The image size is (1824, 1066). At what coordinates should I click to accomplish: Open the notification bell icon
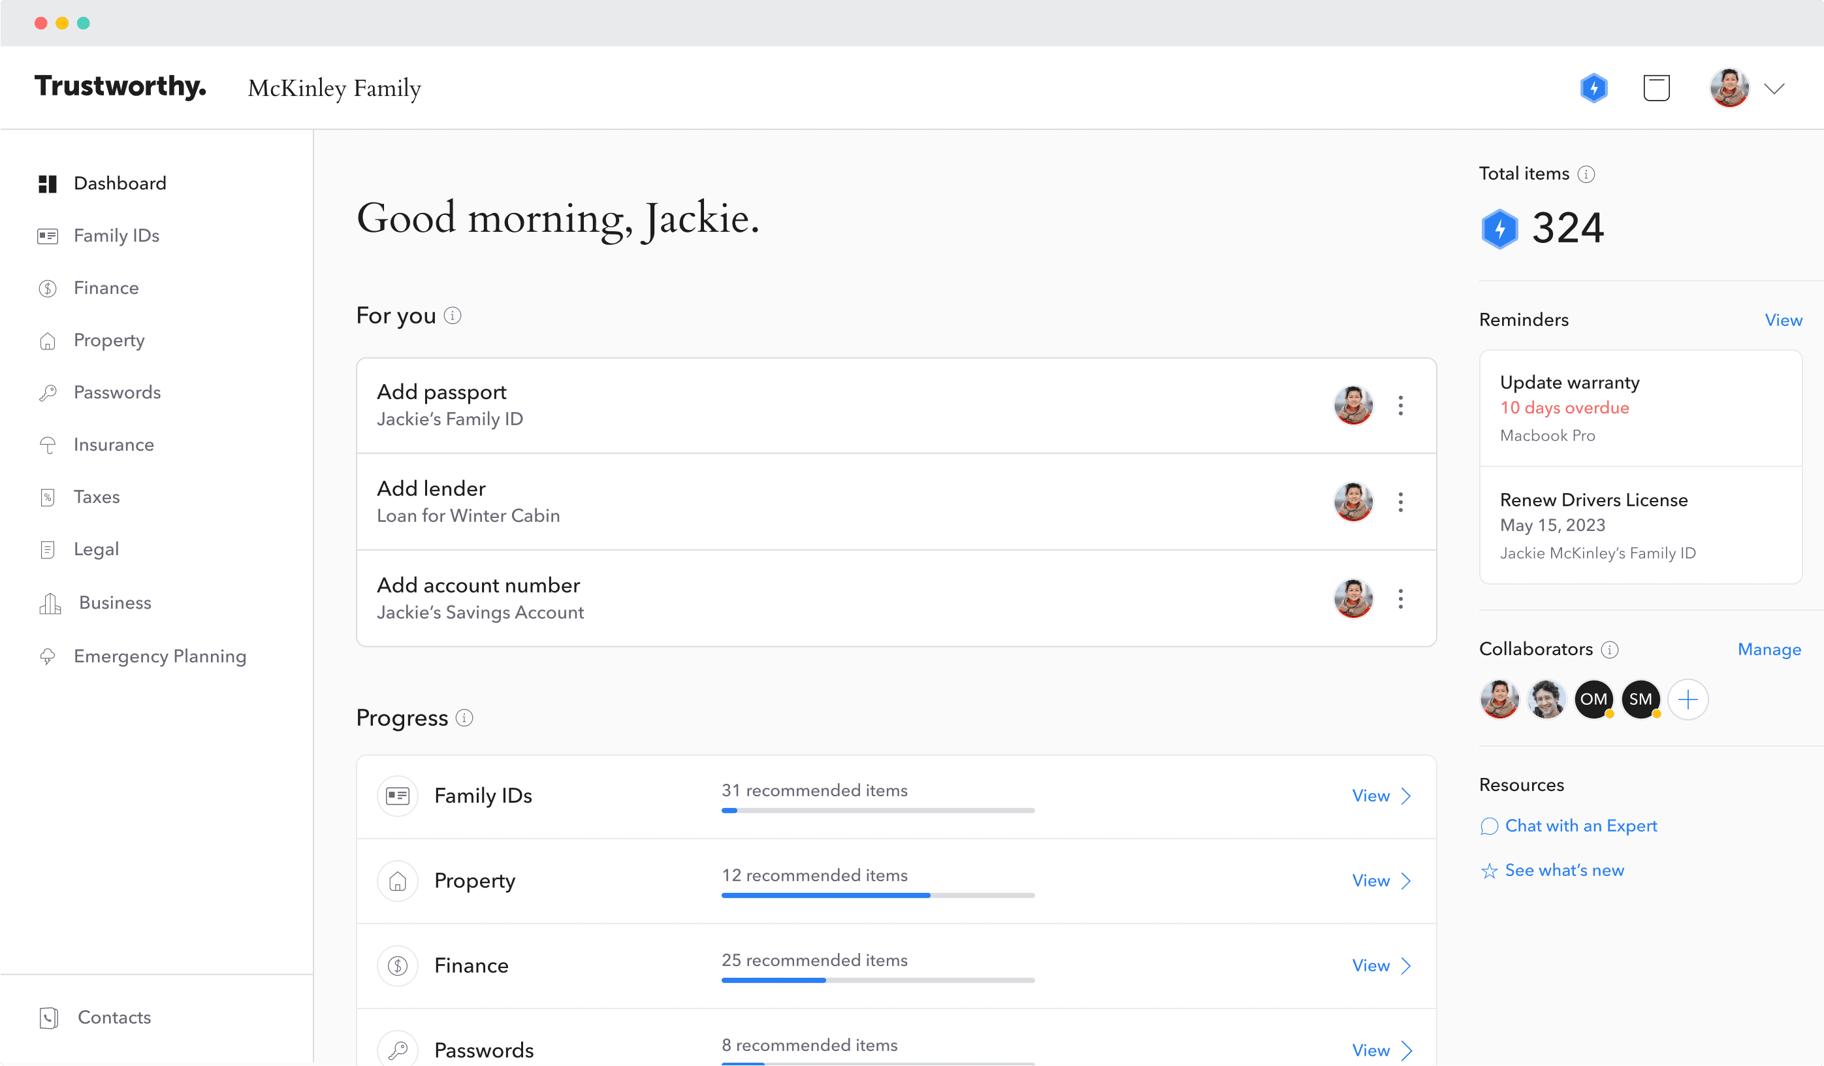(1658, 88)
